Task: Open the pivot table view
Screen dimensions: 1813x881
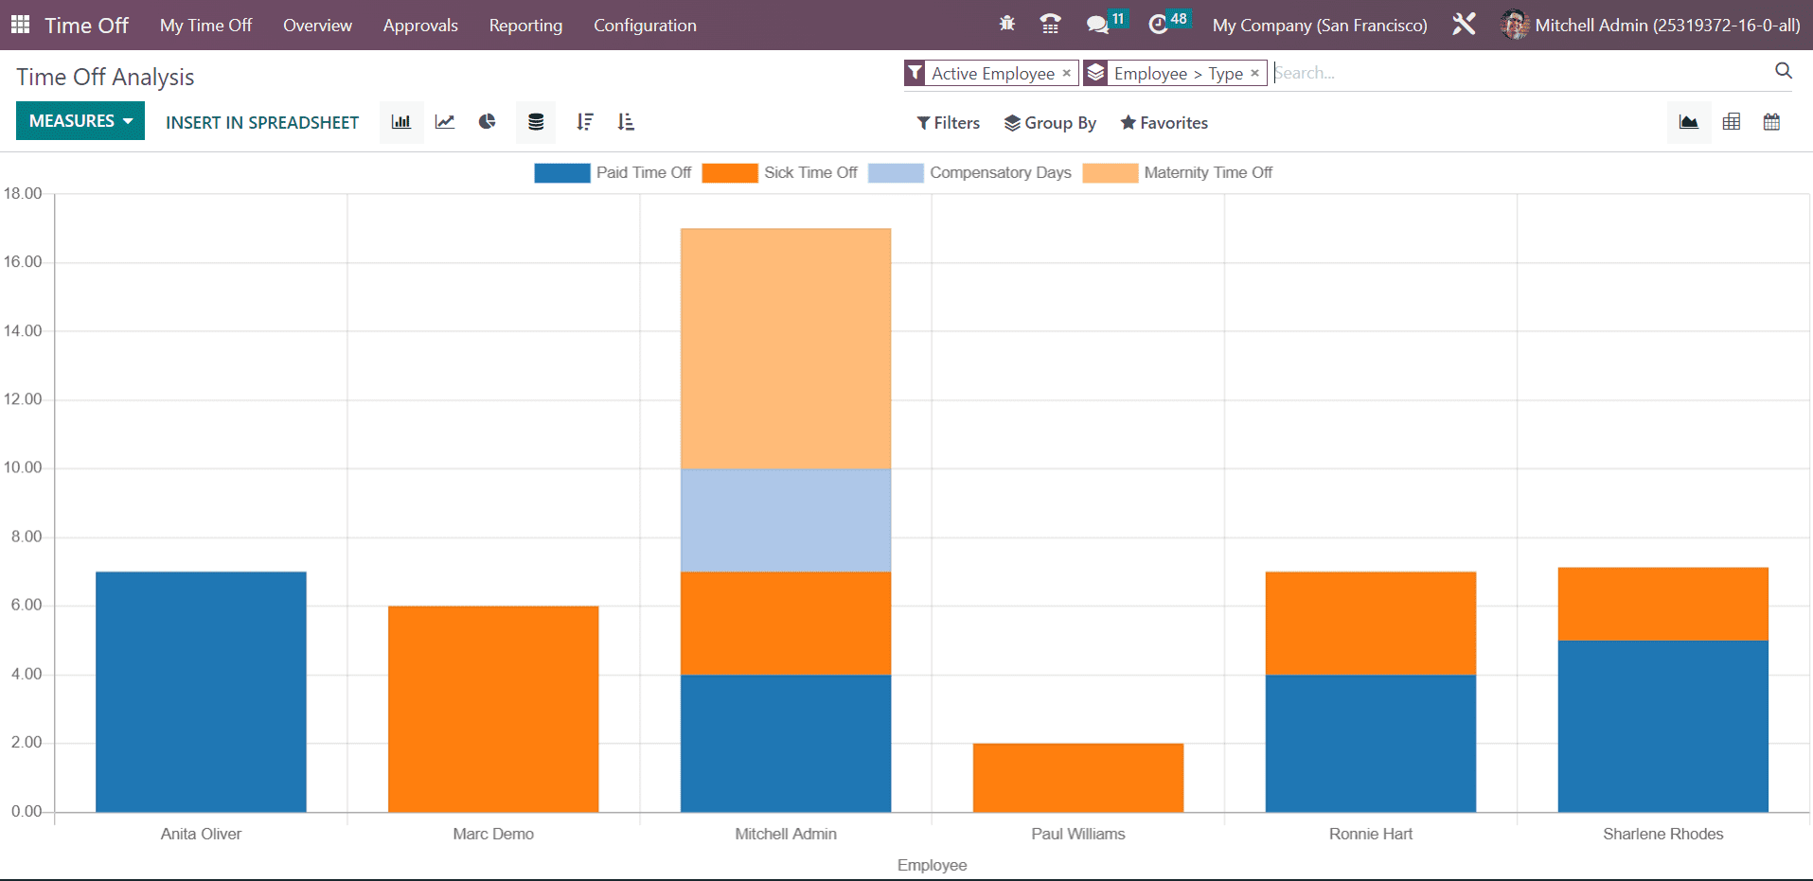Action: click(x=1732, y=122)
